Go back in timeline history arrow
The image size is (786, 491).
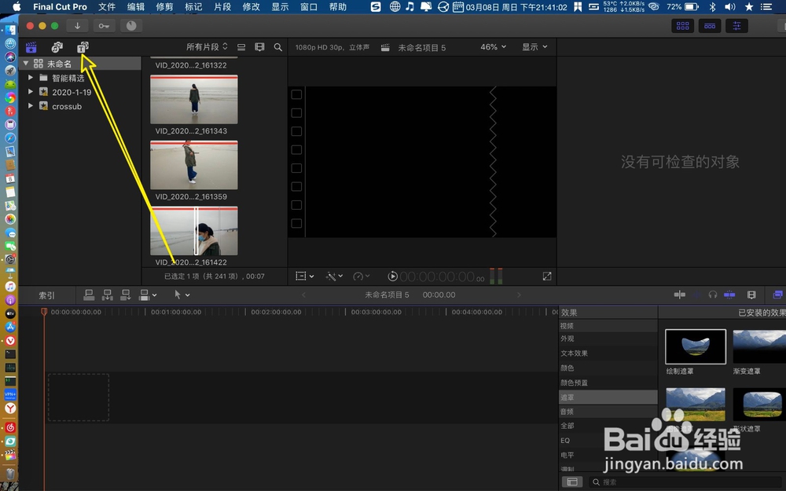(303, 295)
